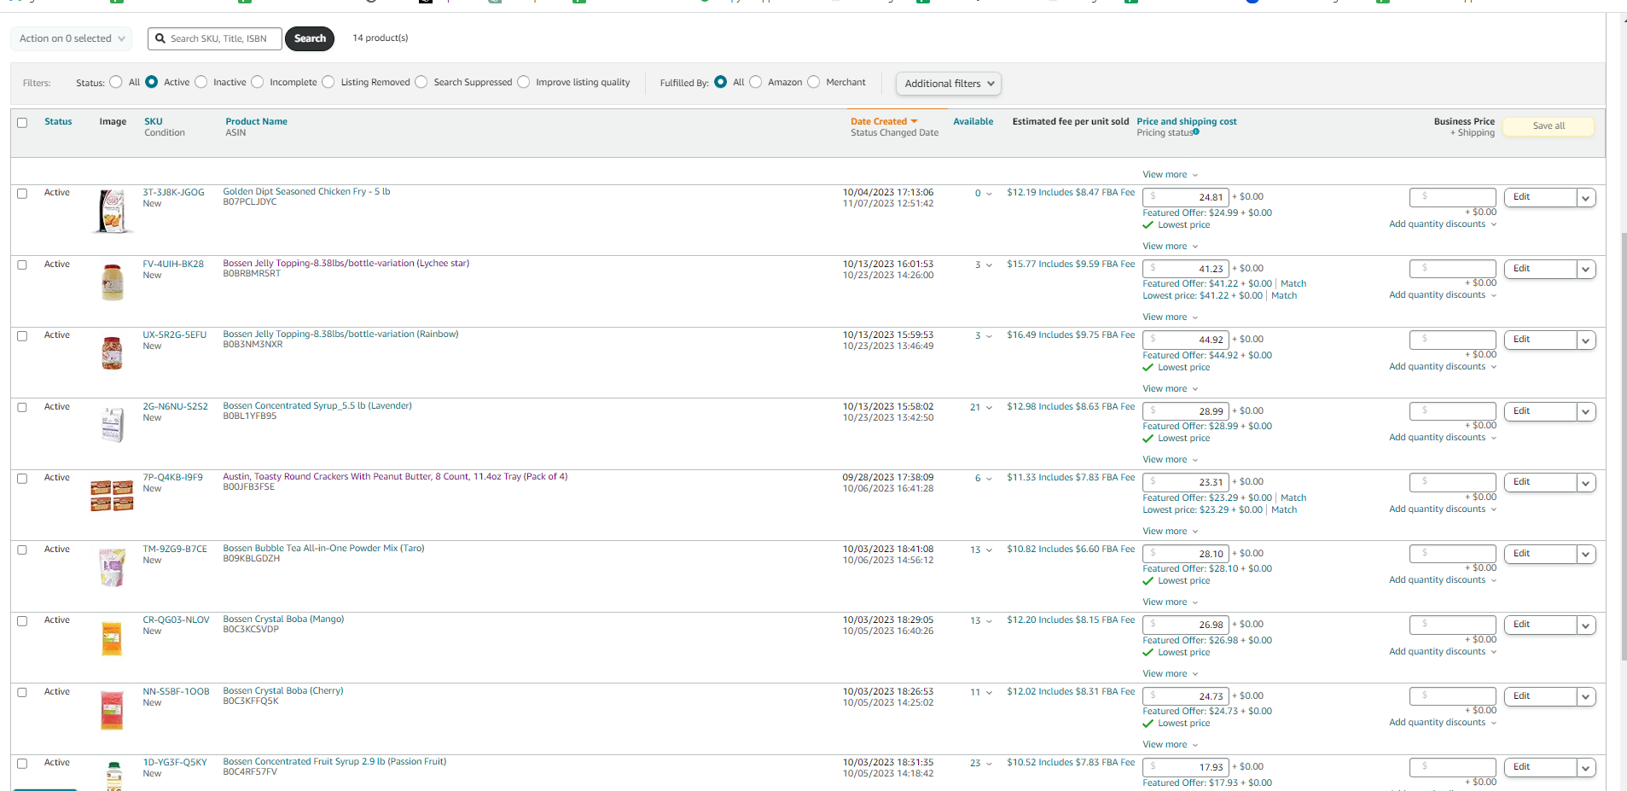1627x791 pixels.
Task: Select the All status filter radio
Action: coord(116,82)
